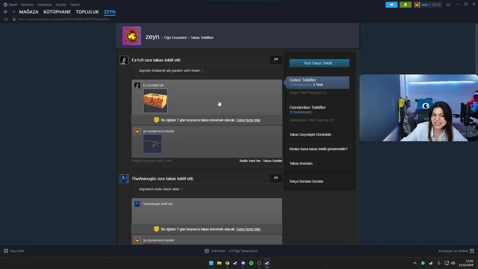Open 'Arkadaşlar ve Sohbet' panel

[456, 251]
